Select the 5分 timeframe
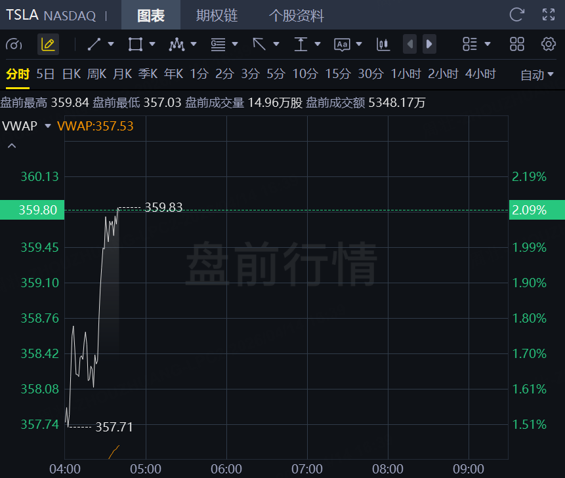Viewport: 565px width, 478px height. (x=276, y=74)
